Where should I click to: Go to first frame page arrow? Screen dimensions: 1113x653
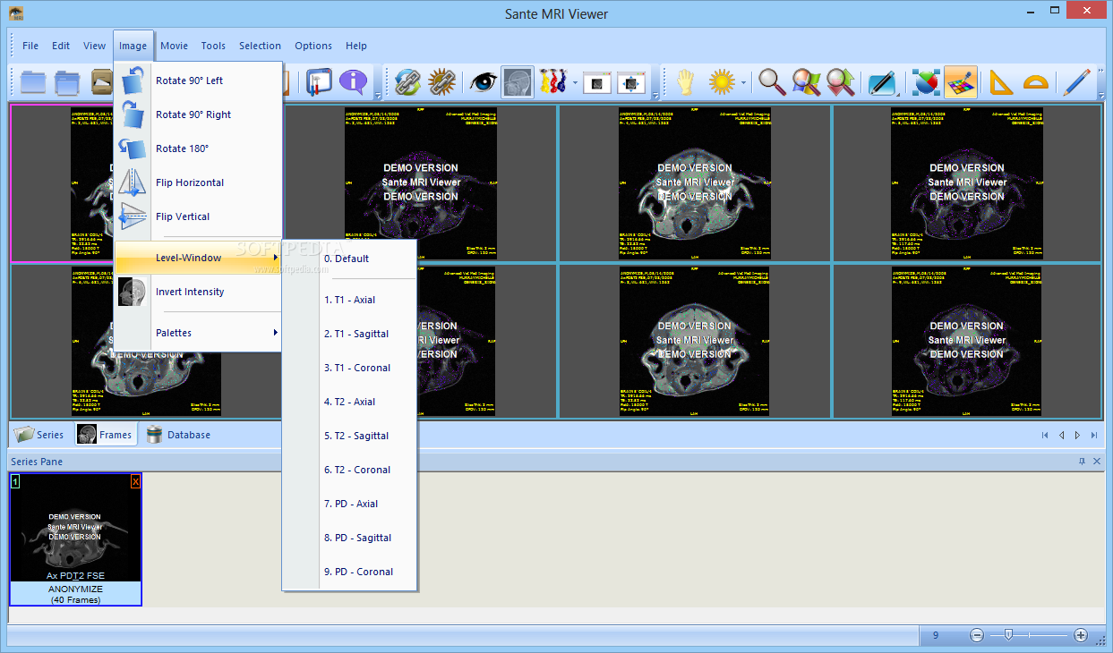point(1045,436)
